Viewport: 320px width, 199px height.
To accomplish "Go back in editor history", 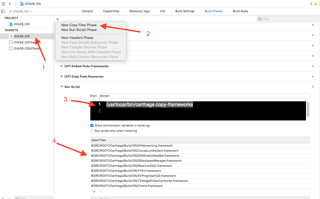I will (10, 4).
